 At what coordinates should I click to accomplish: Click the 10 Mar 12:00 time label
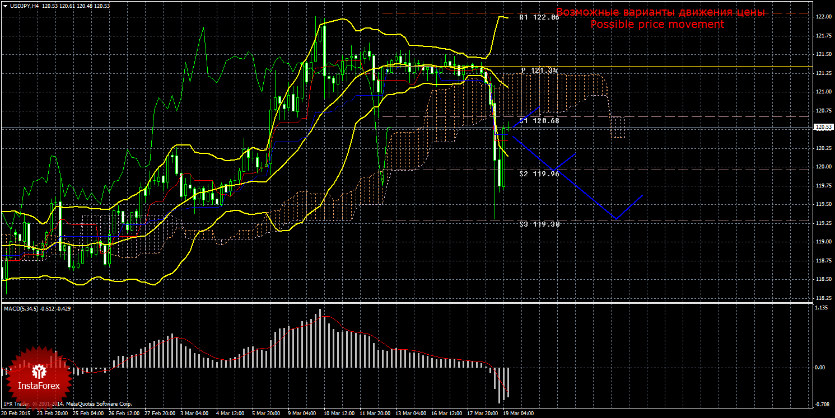pyautogui.click(x=338, y=414)
